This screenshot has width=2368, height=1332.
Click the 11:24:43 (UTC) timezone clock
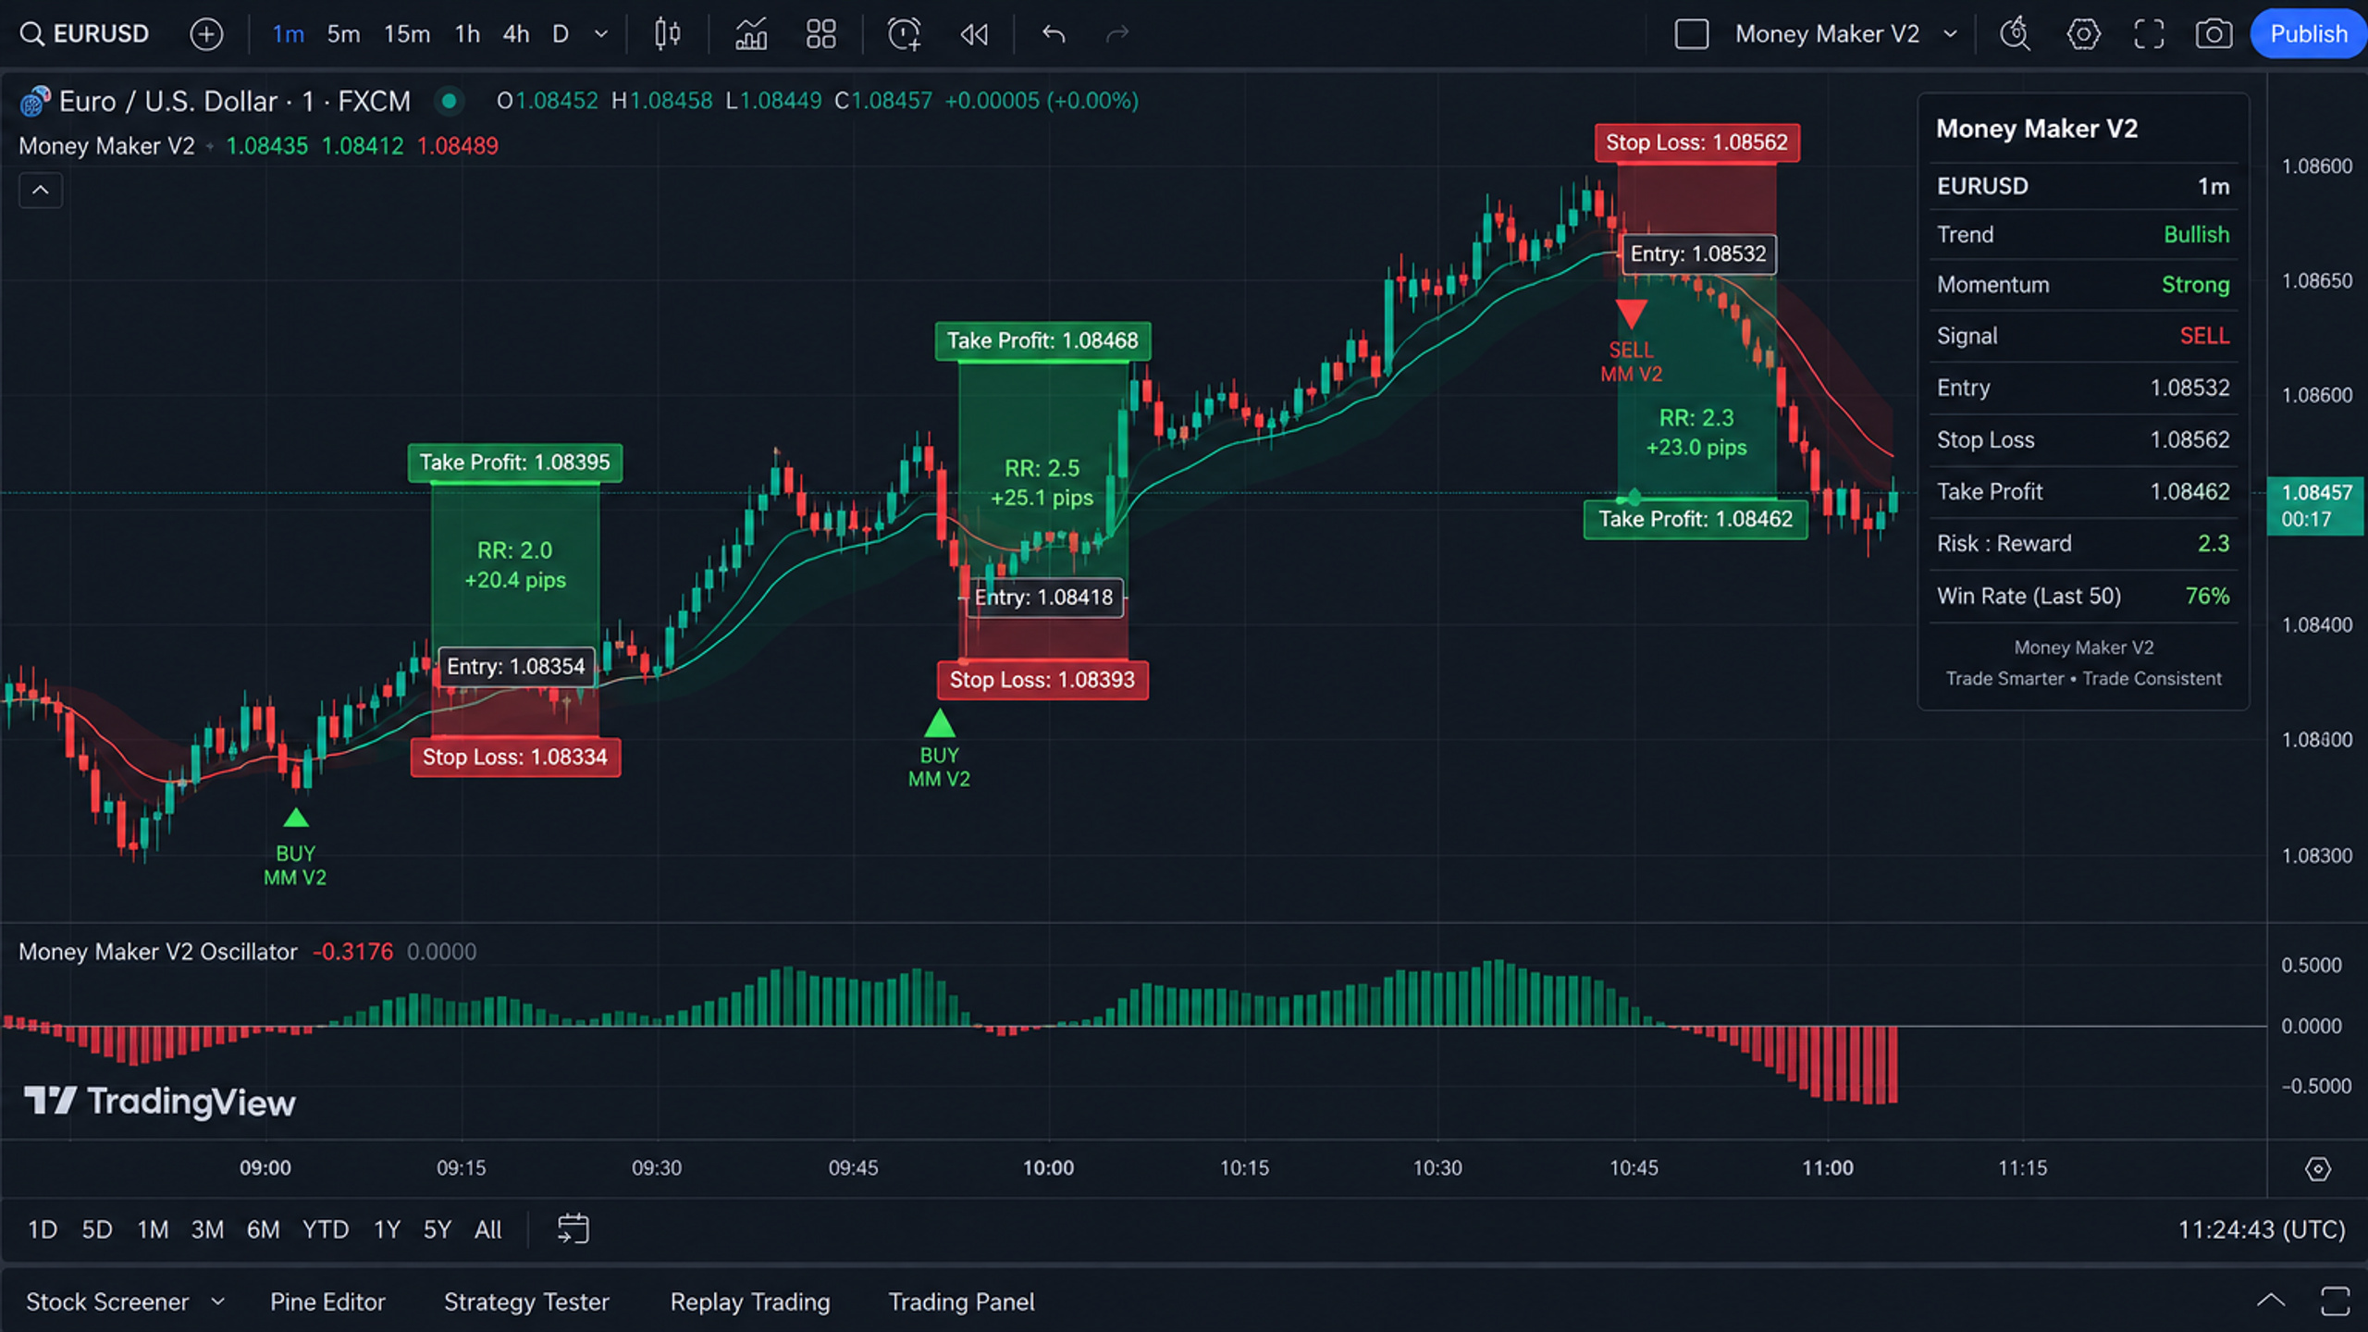(x=2262, y=1229)
